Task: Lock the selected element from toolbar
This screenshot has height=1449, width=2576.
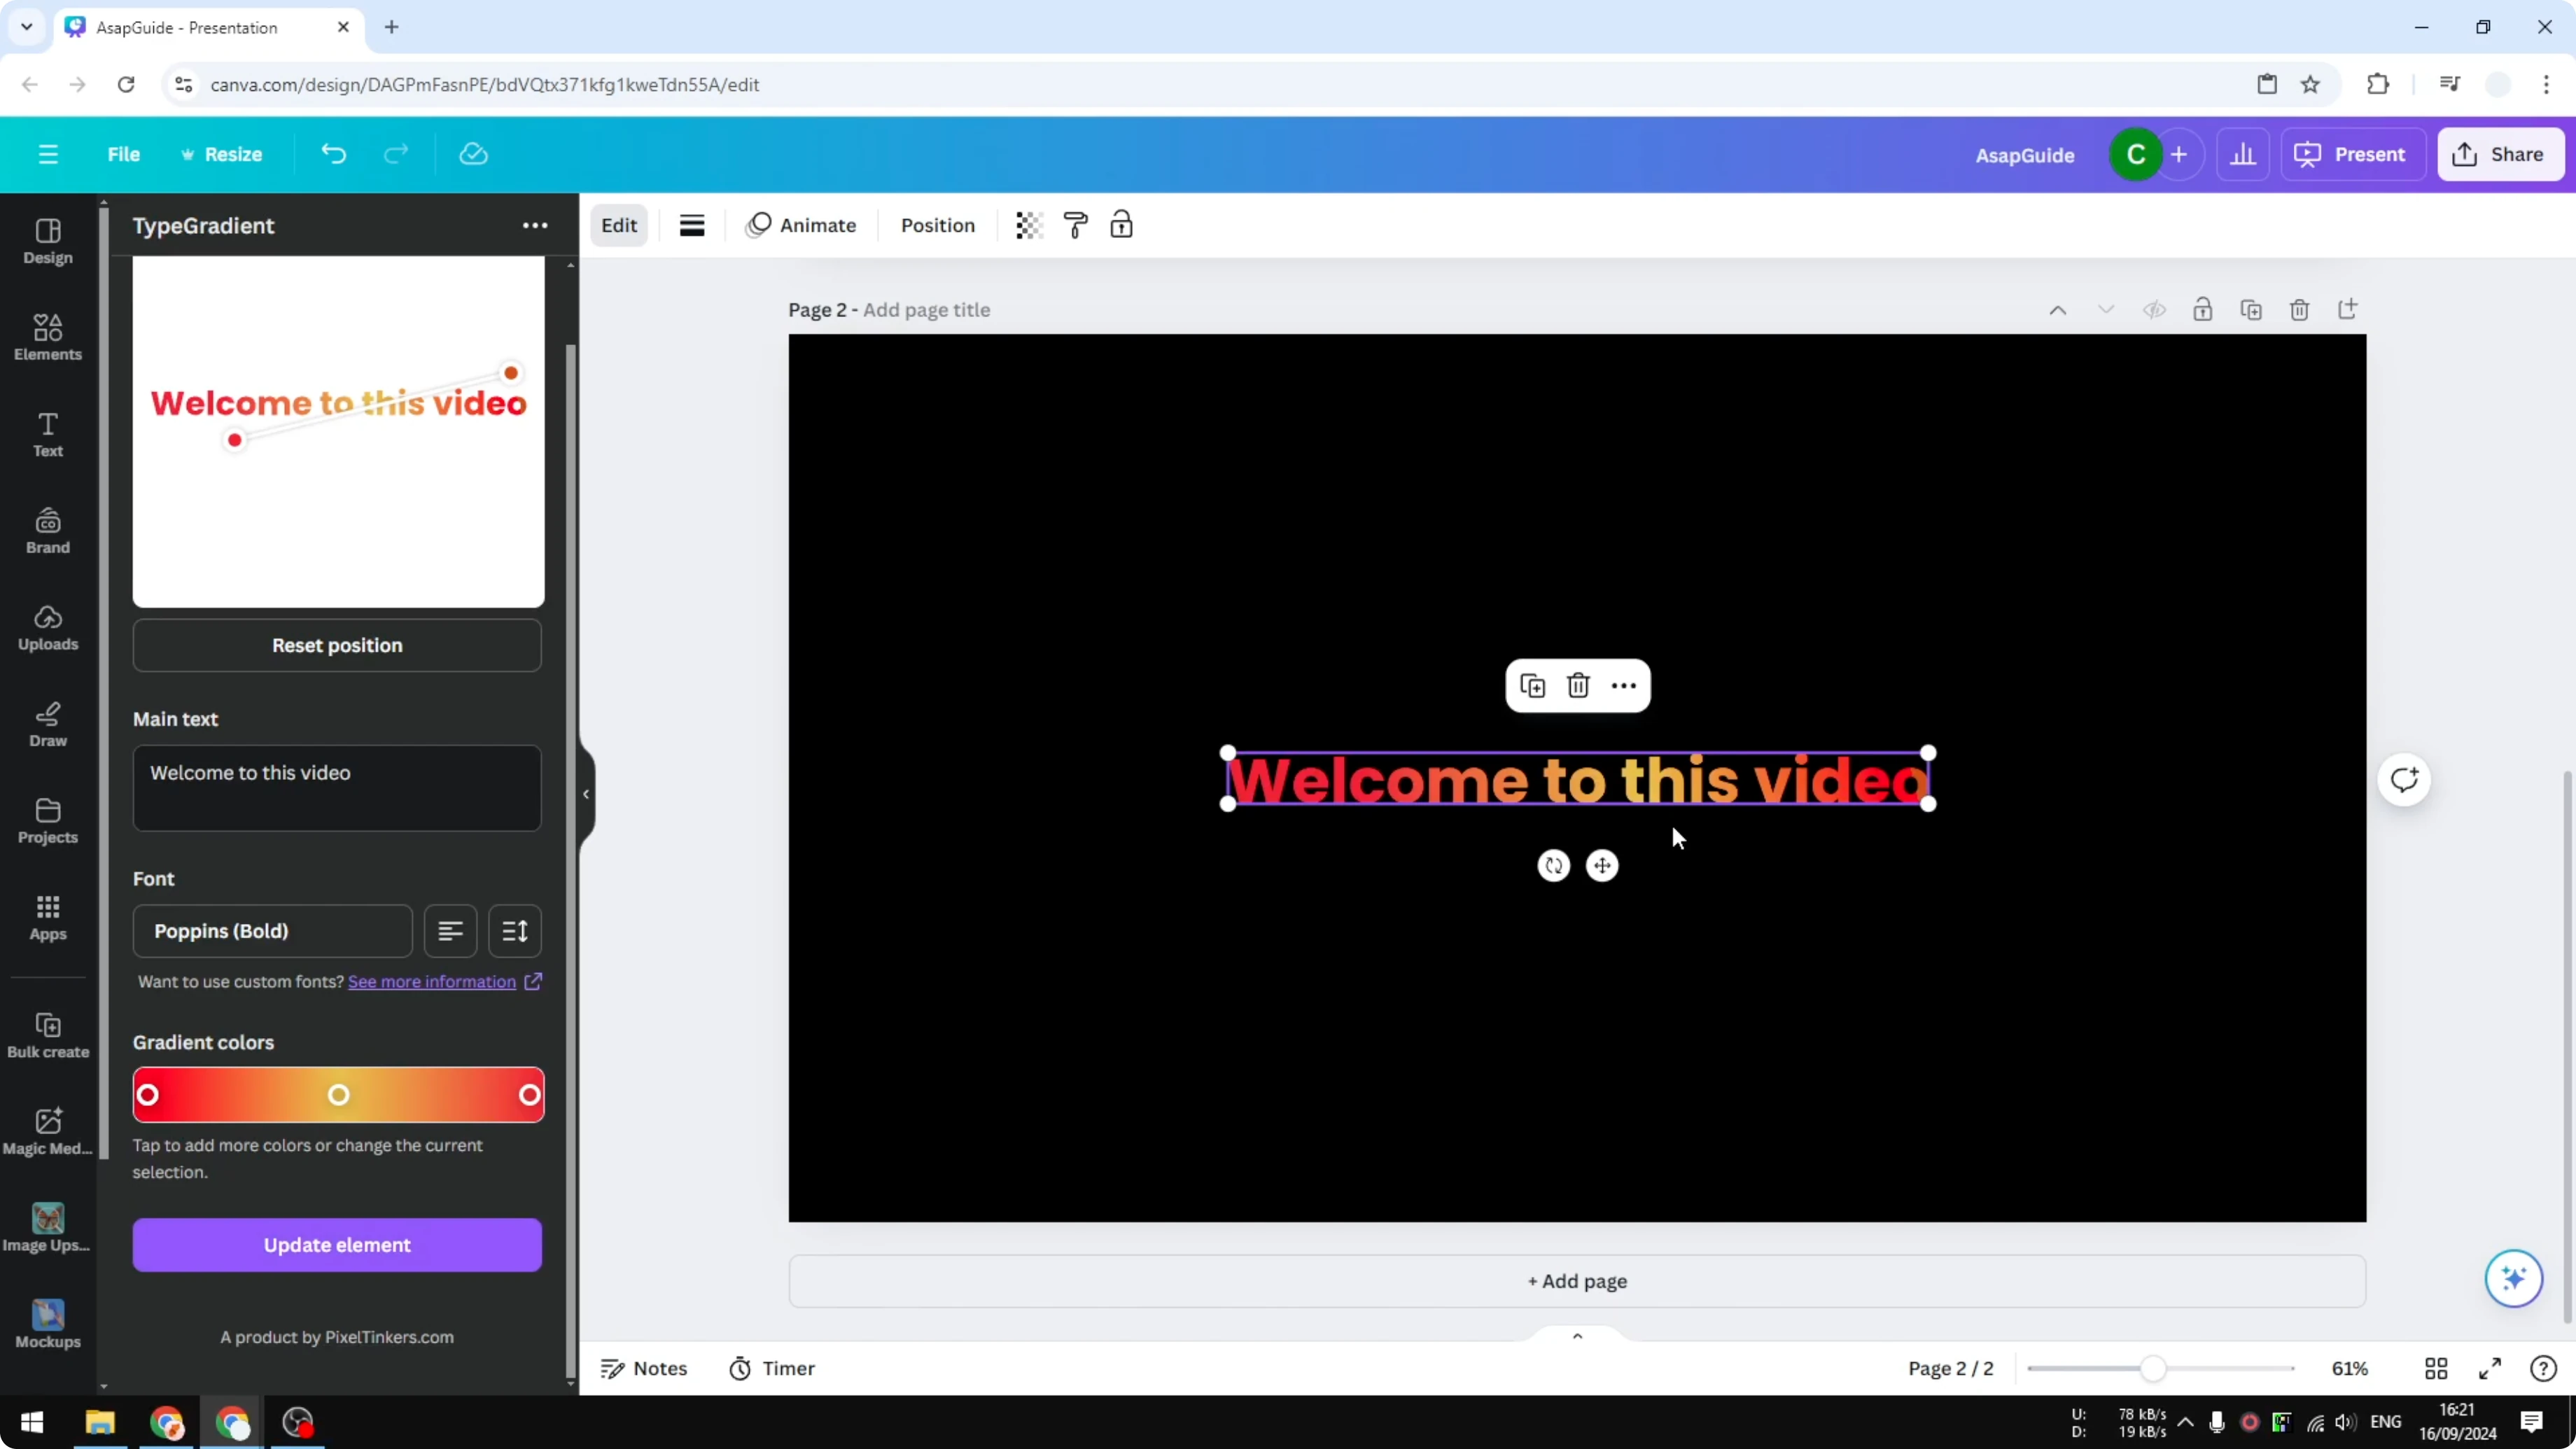Action: [x=1121, y=225]
